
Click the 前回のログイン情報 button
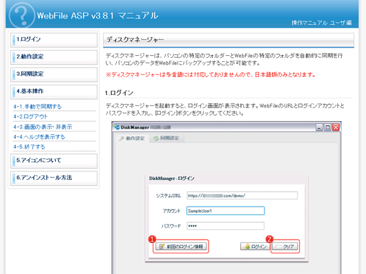click(181, 246)
